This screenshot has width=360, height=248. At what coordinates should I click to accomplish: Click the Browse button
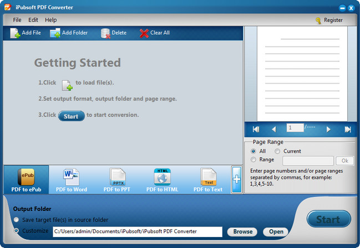tap(242, 231)
